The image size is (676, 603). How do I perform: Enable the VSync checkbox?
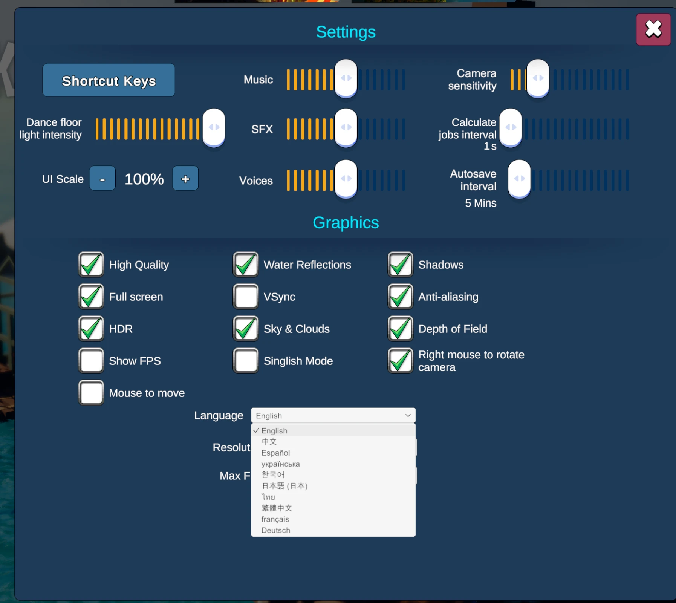(246, 297)
